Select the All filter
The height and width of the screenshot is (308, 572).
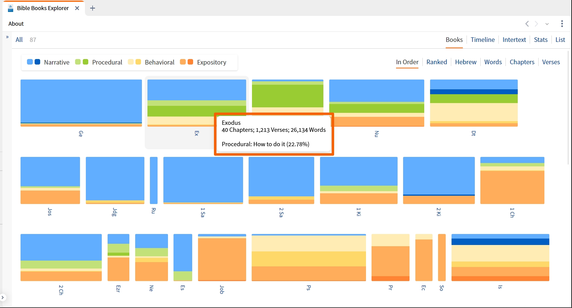[19, 40]
